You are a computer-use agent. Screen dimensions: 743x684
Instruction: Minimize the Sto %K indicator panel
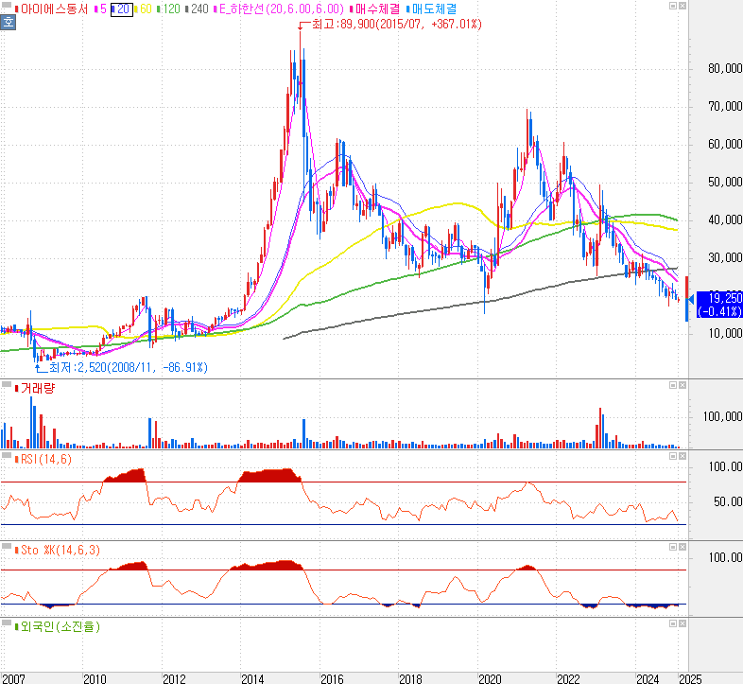(673, 547)
